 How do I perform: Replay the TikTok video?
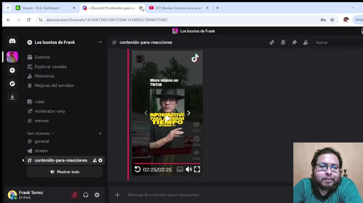pos(137,169)
